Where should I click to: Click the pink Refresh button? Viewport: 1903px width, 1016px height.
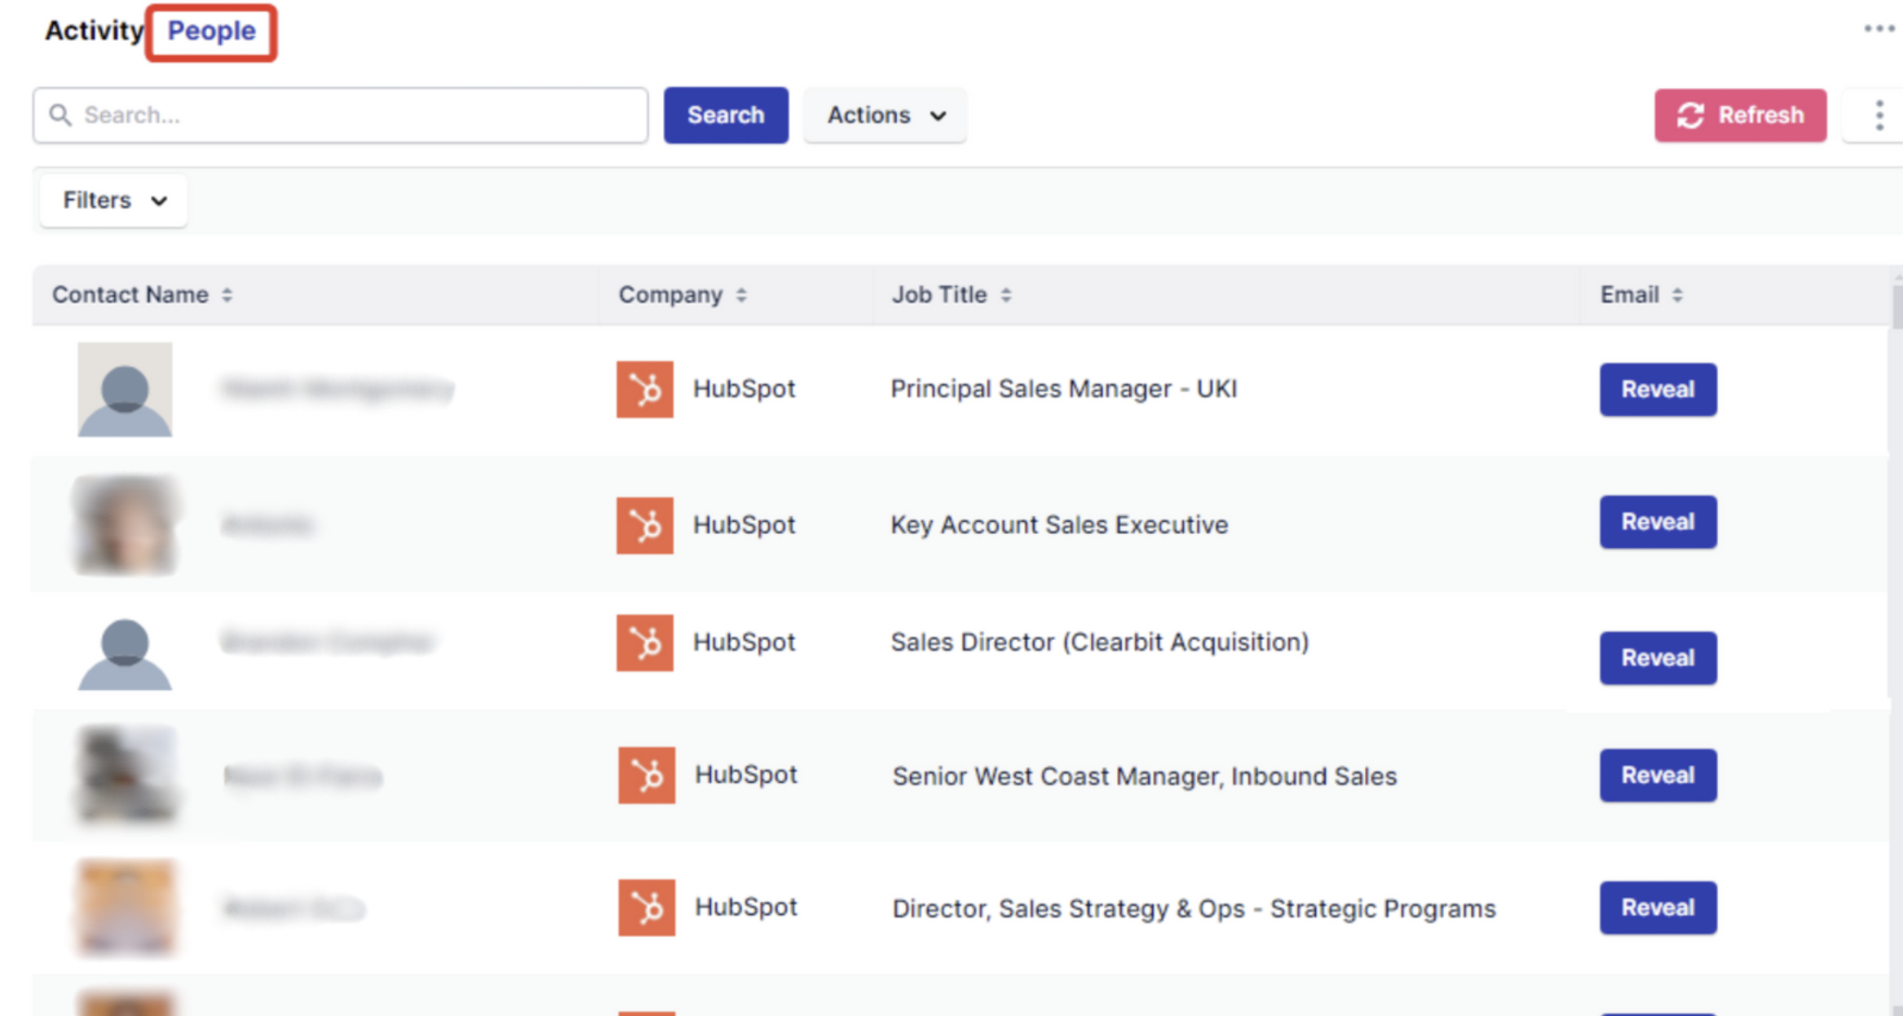pyautogui.click(x=1740, y=116)
